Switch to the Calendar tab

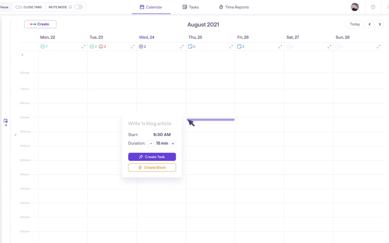tap(151, 7)
